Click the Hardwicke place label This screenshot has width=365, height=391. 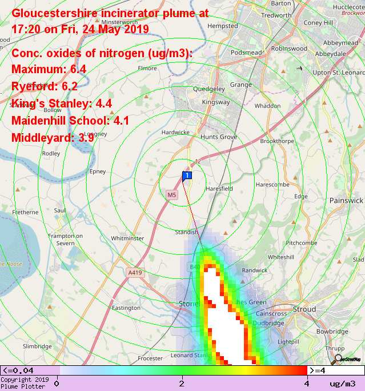pos(176,133)
